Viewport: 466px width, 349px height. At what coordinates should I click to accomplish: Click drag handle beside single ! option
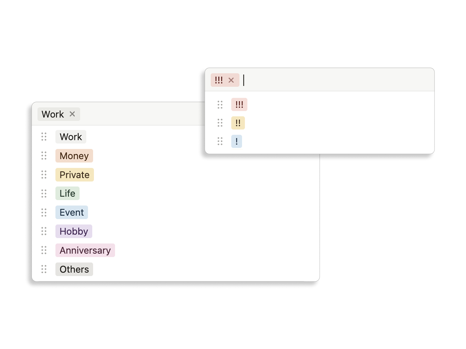point(220,141)
